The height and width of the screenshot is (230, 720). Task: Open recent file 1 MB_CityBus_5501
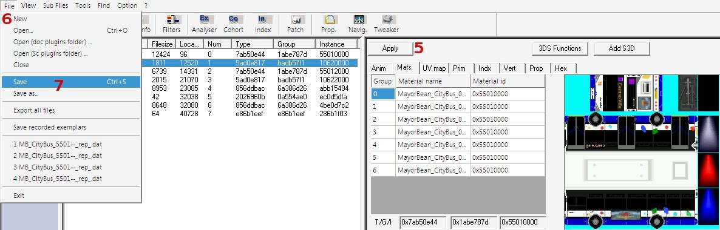coord(71,144)
